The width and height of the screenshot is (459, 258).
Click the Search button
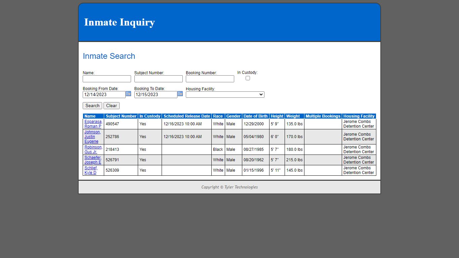pos(92,105)
